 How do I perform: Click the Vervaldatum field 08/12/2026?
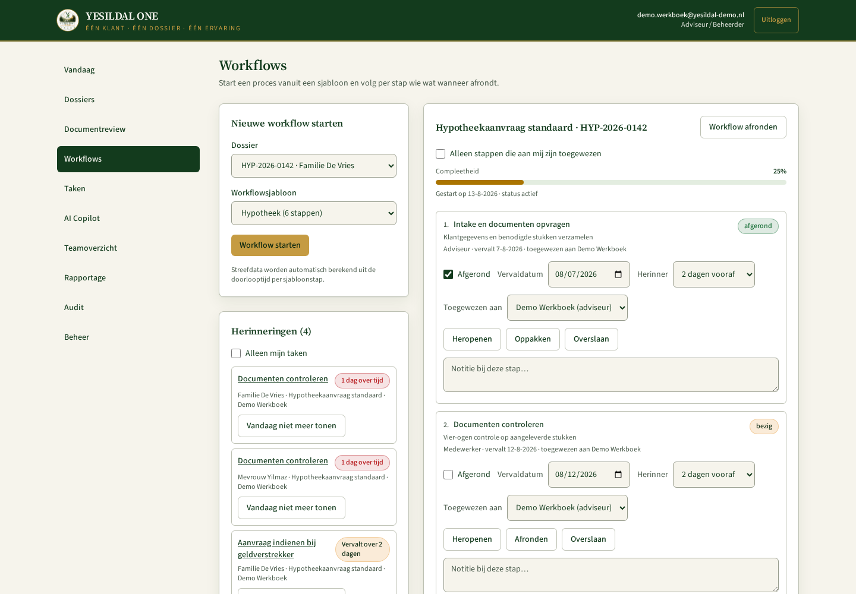pos(588,475)
